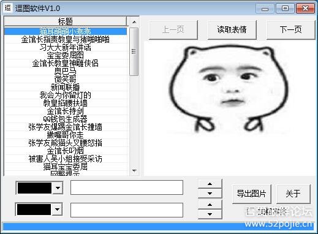Click the 标题 column header

(x=66, y=21)
